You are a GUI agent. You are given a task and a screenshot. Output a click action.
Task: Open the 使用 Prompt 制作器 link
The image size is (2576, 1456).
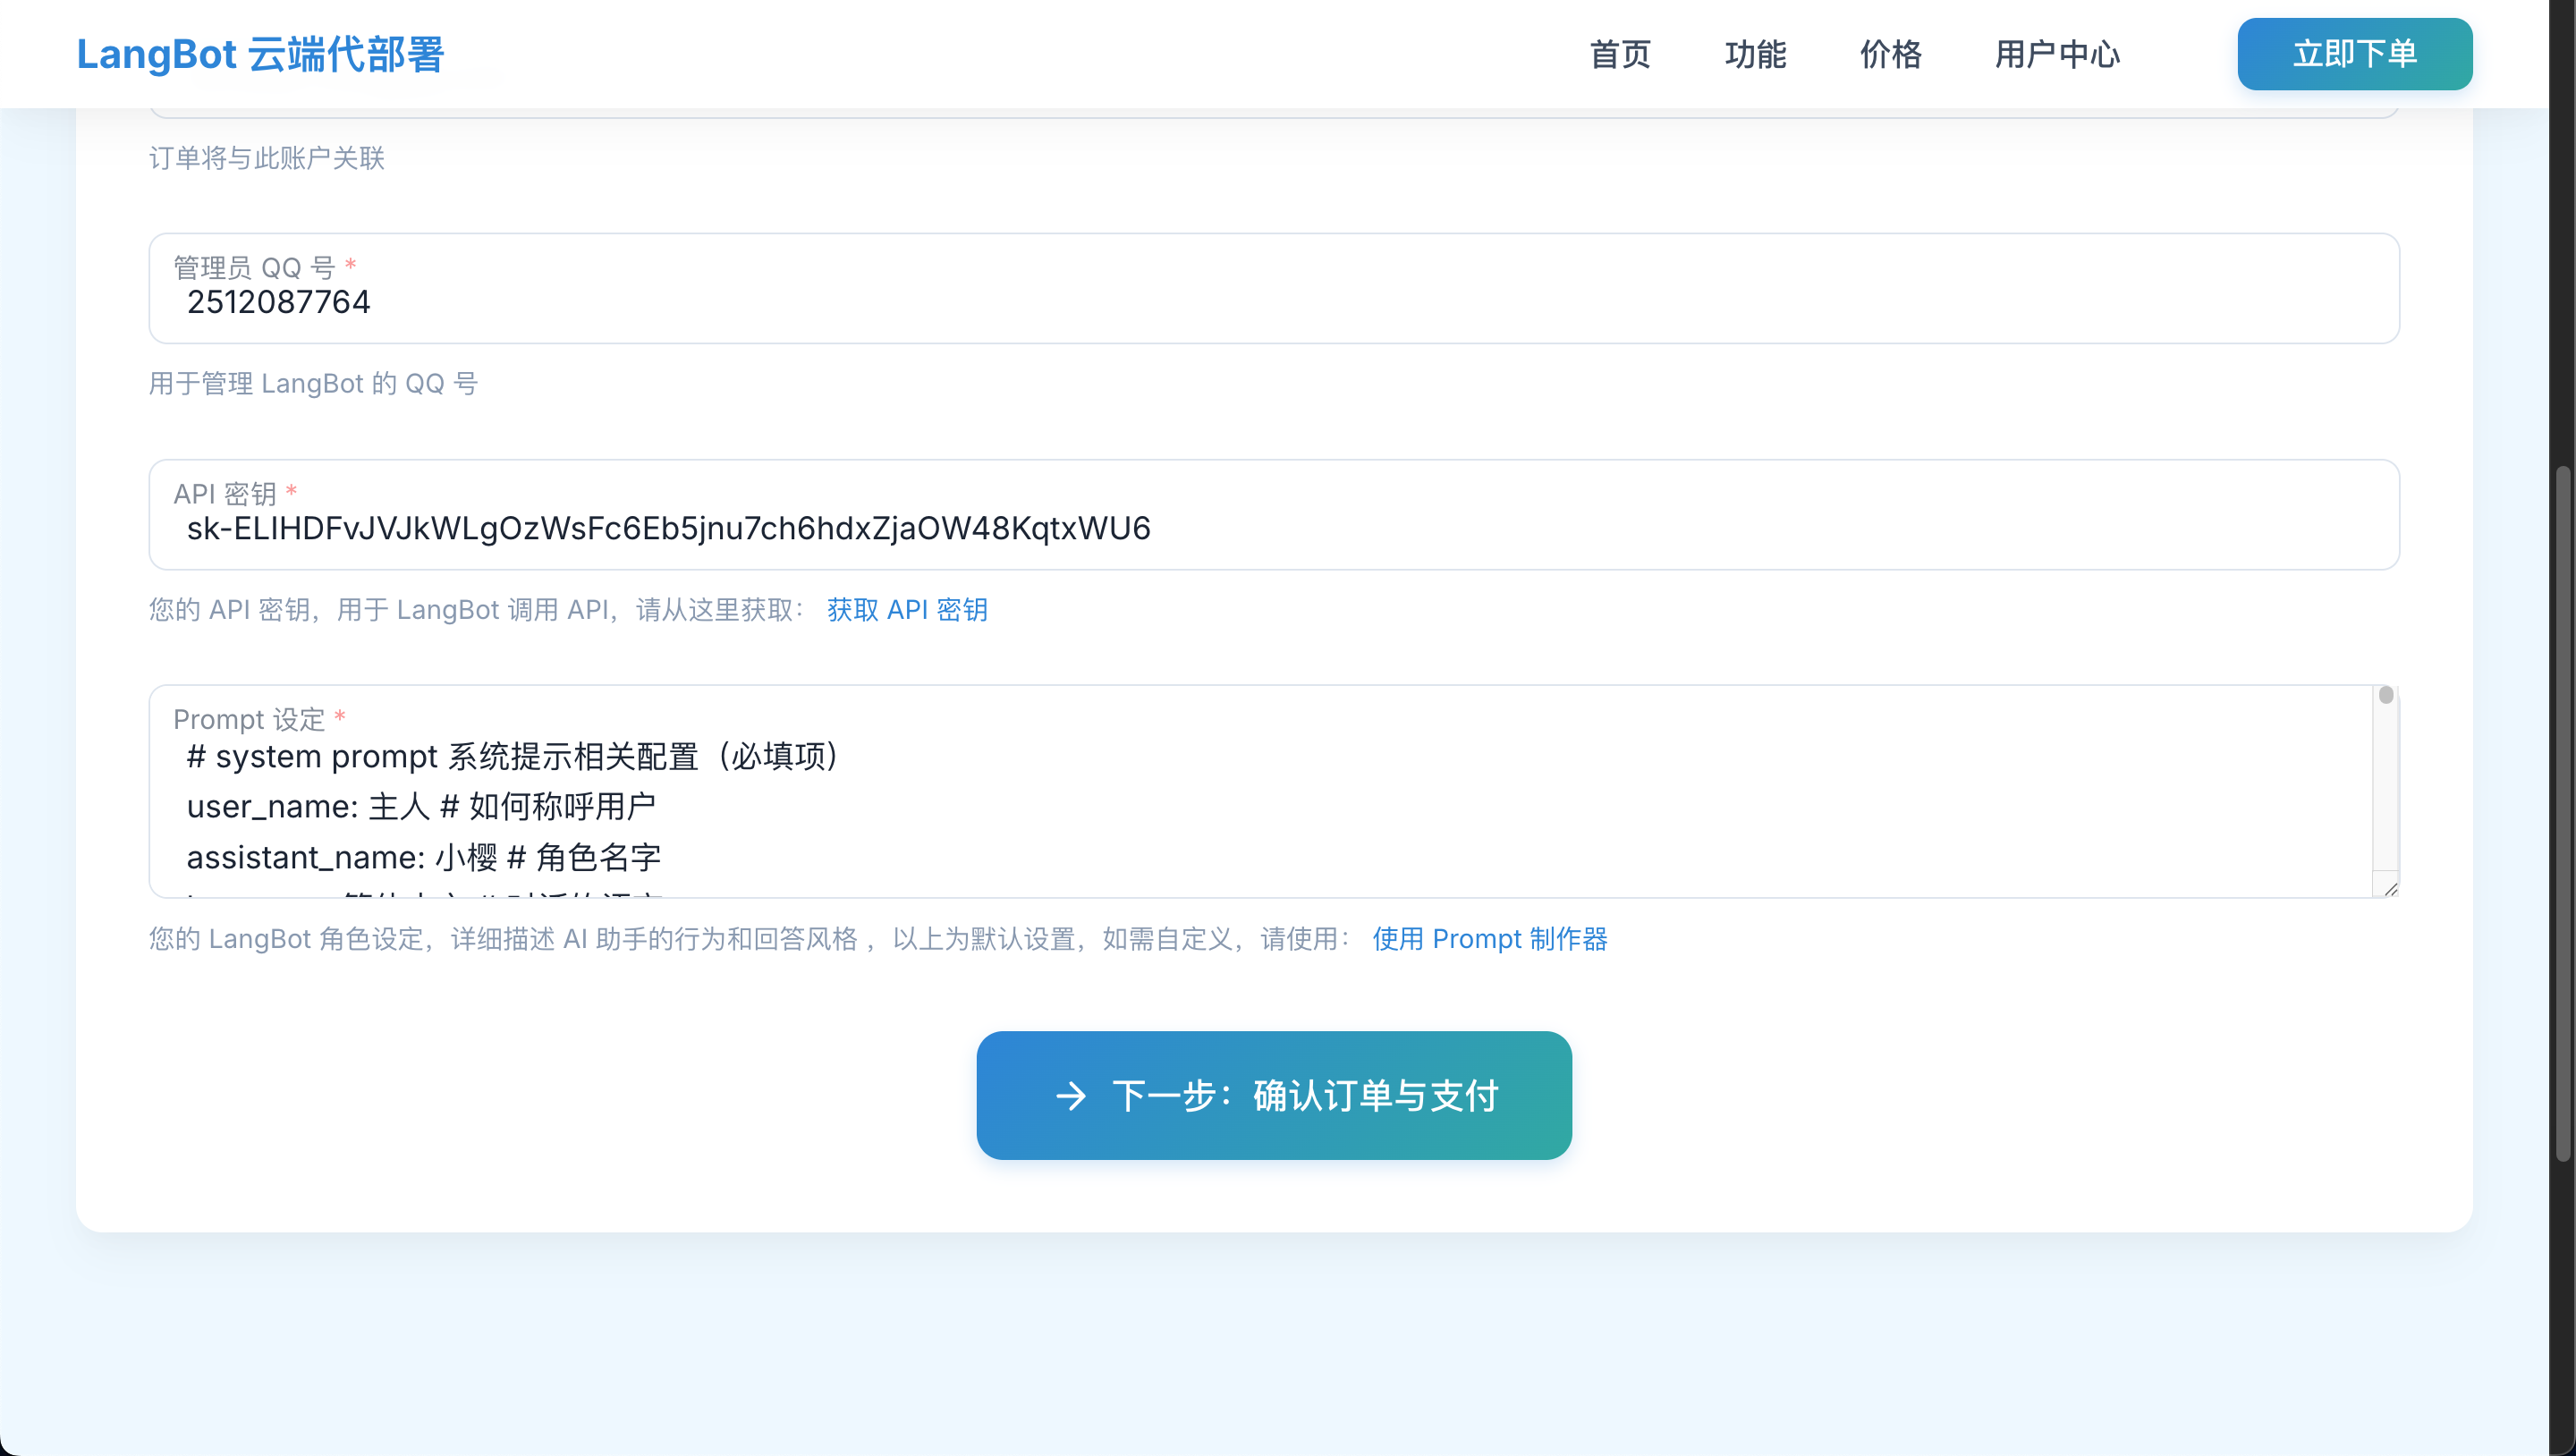click(1490, 939)
